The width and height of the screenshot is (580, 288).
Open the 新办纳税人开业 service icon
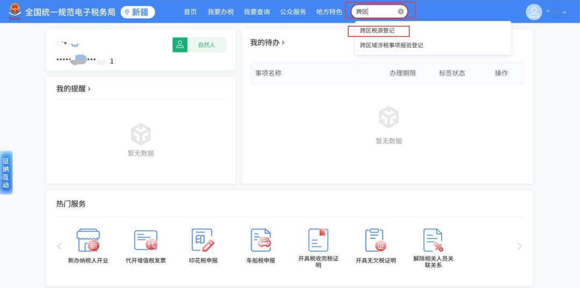click(88, 240)
